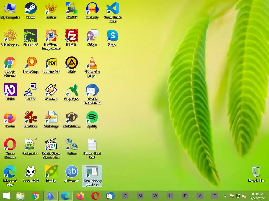Select the SugarSync hummingbird icon
Screen dimensions: 269x201
72,92
